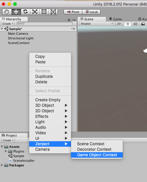Viewport: 147px width, 182px height.
Task: Close the Unity window
Action: [3, 4]
